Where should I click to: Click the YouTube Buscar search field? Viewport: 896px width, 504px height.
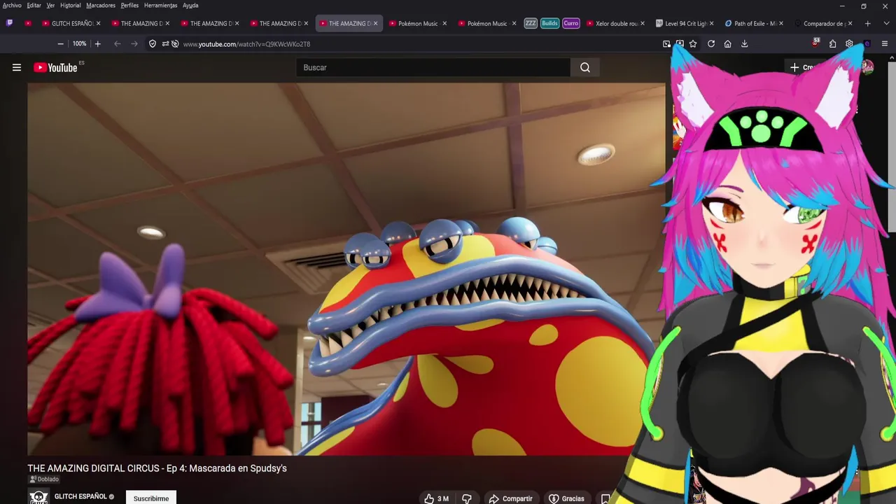click(433, 67)
